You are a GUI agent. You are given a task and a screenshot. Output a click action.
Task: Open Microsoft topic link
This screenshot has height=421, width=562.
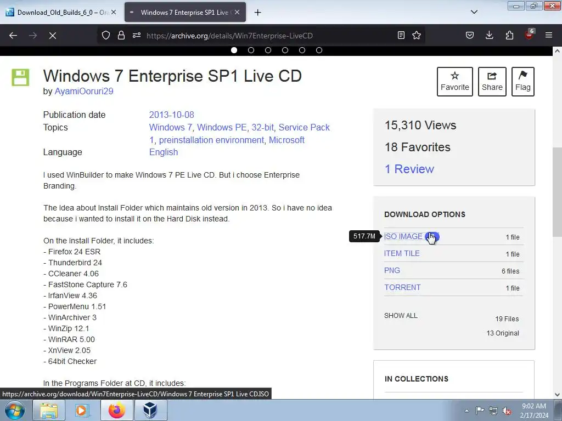coord(286,140)
